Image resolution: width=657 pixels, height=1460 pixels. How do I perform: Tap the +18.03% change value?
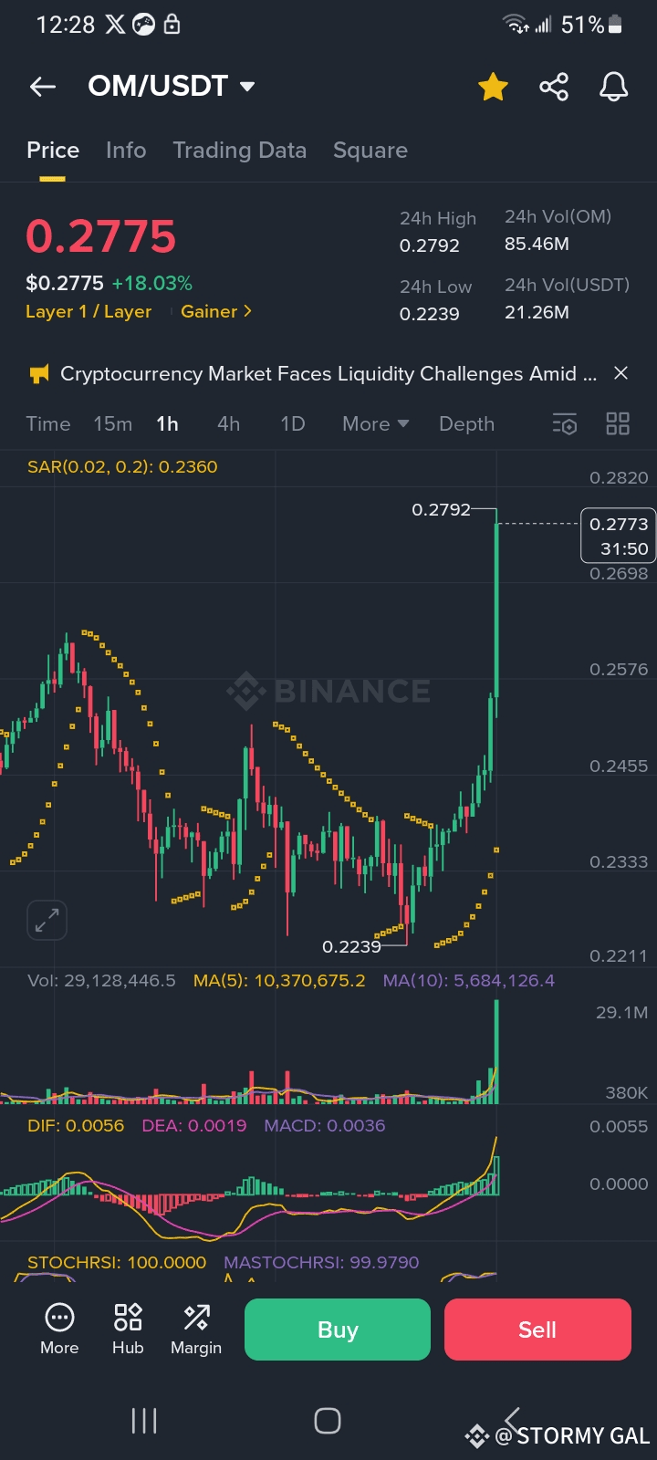tap(152, 283)
